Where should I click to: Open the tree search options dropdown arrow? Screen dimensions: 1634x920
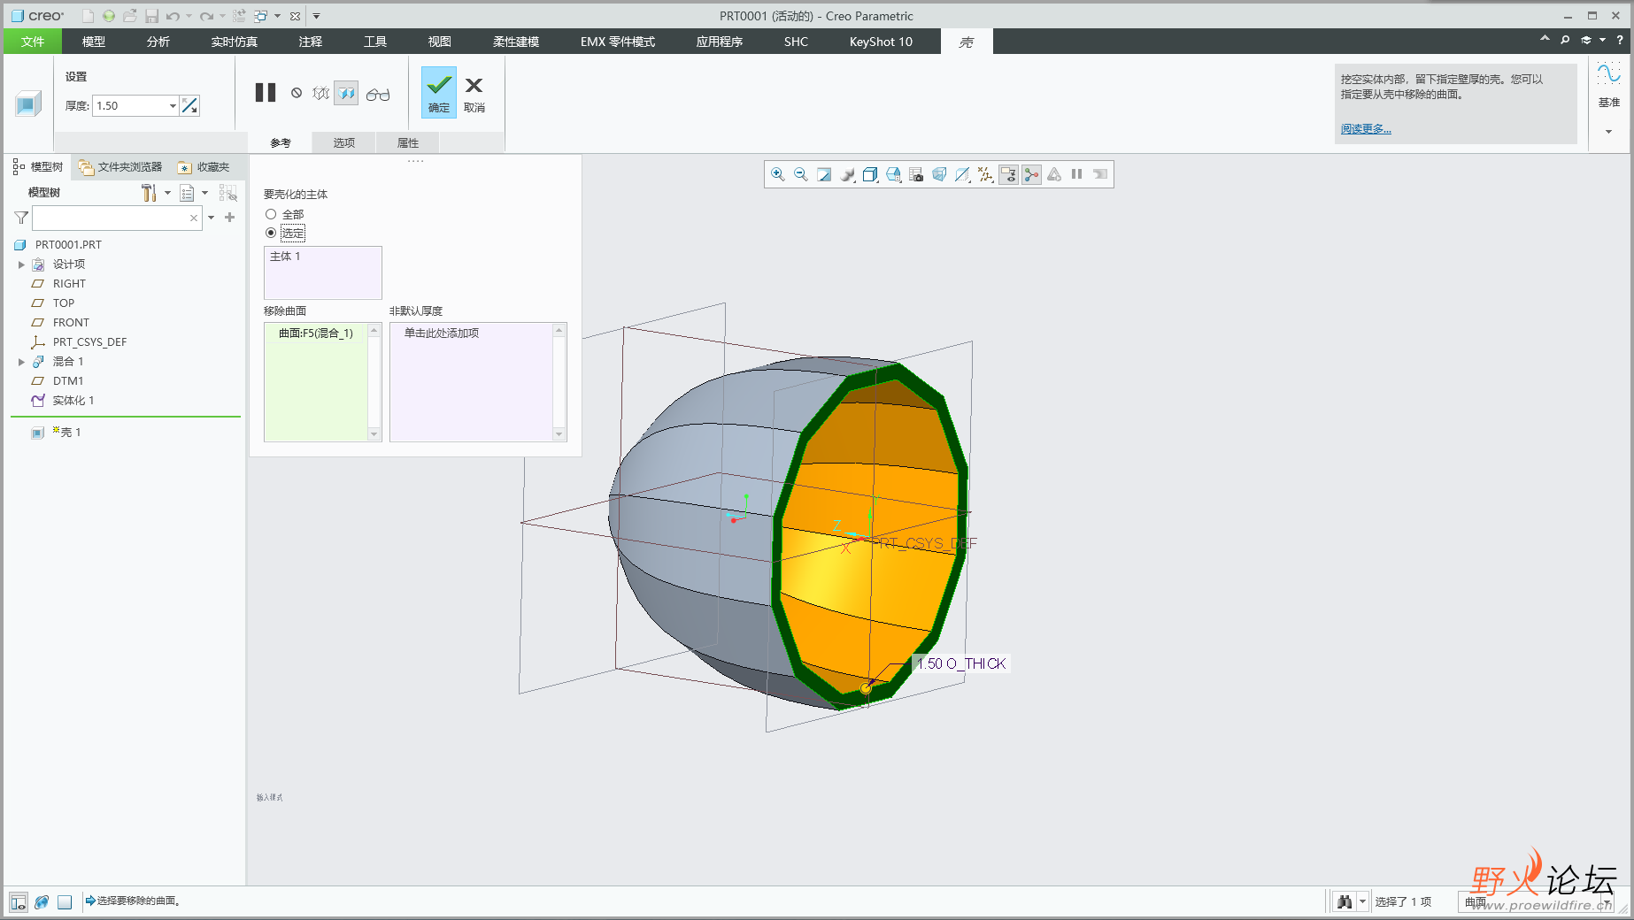[212, 218]
